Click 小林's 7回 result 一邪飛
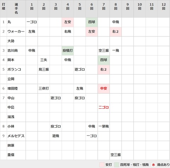This screenshot has width=170, height=168. 104,126
